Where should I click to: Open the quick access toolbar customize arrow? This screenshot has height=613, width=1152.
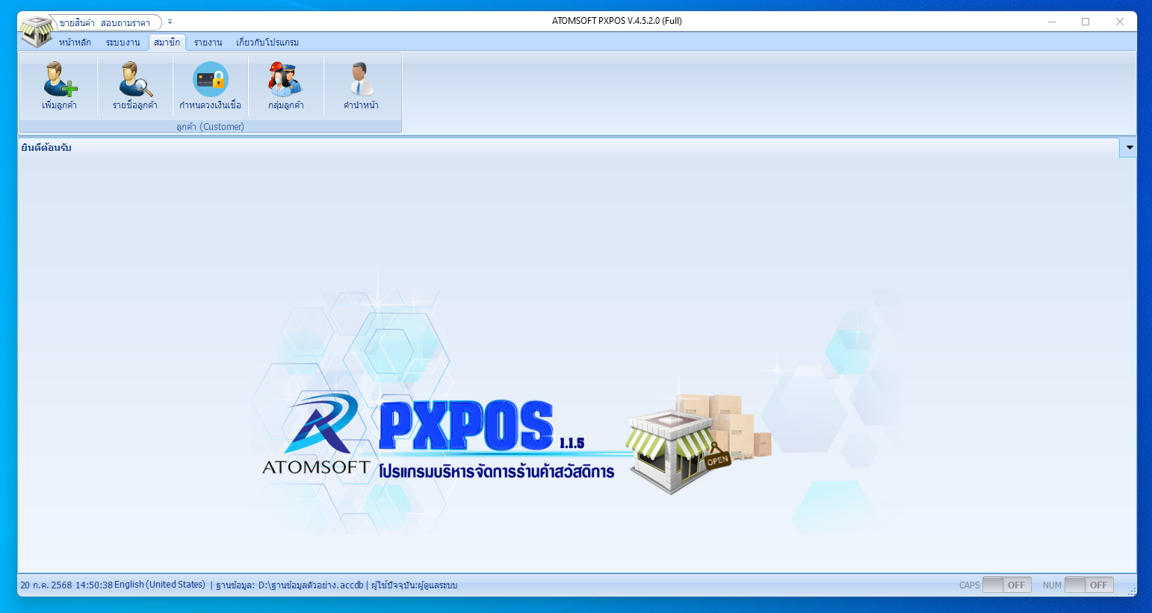pyautogui.click(x=170, y=22)
